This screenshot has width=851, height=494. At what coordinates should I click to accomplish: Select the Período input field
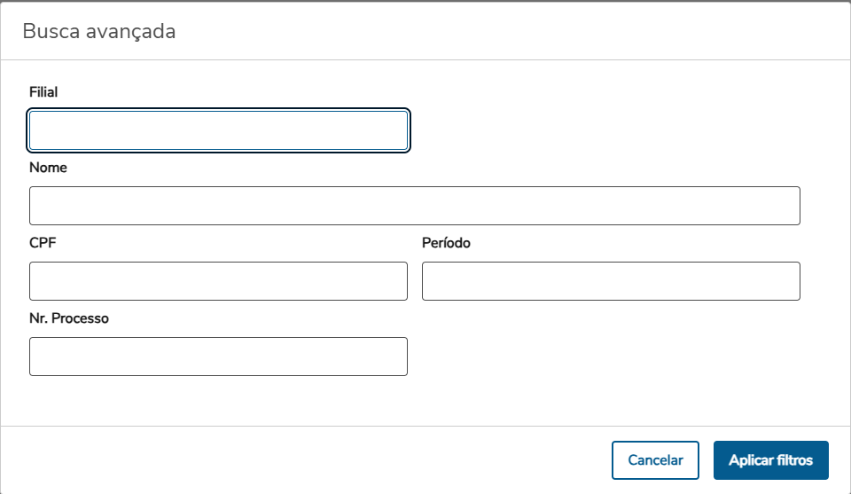tap(611, 281)
